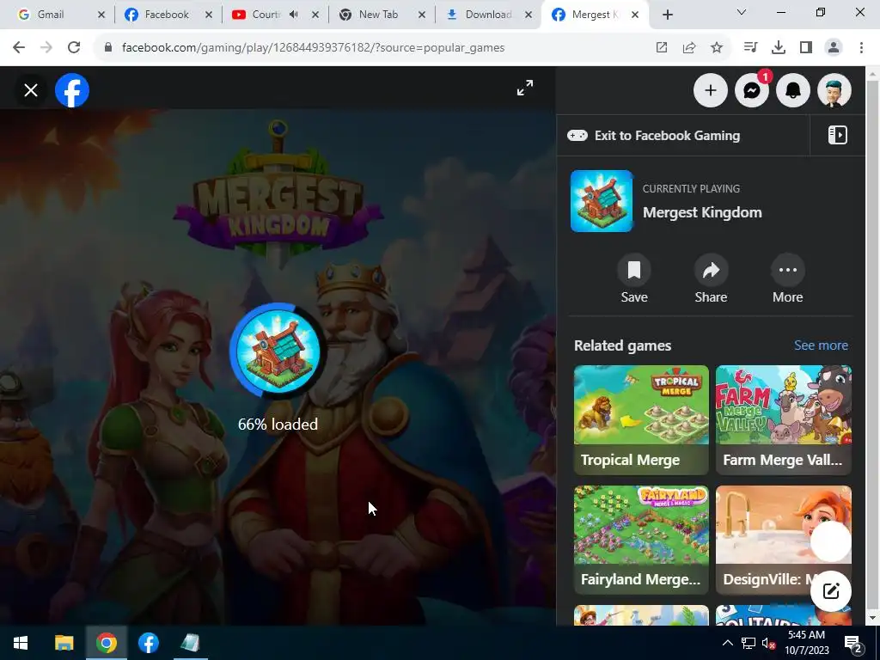
Task: Switch to the Downloads tab
Action: tap(487, 15)
